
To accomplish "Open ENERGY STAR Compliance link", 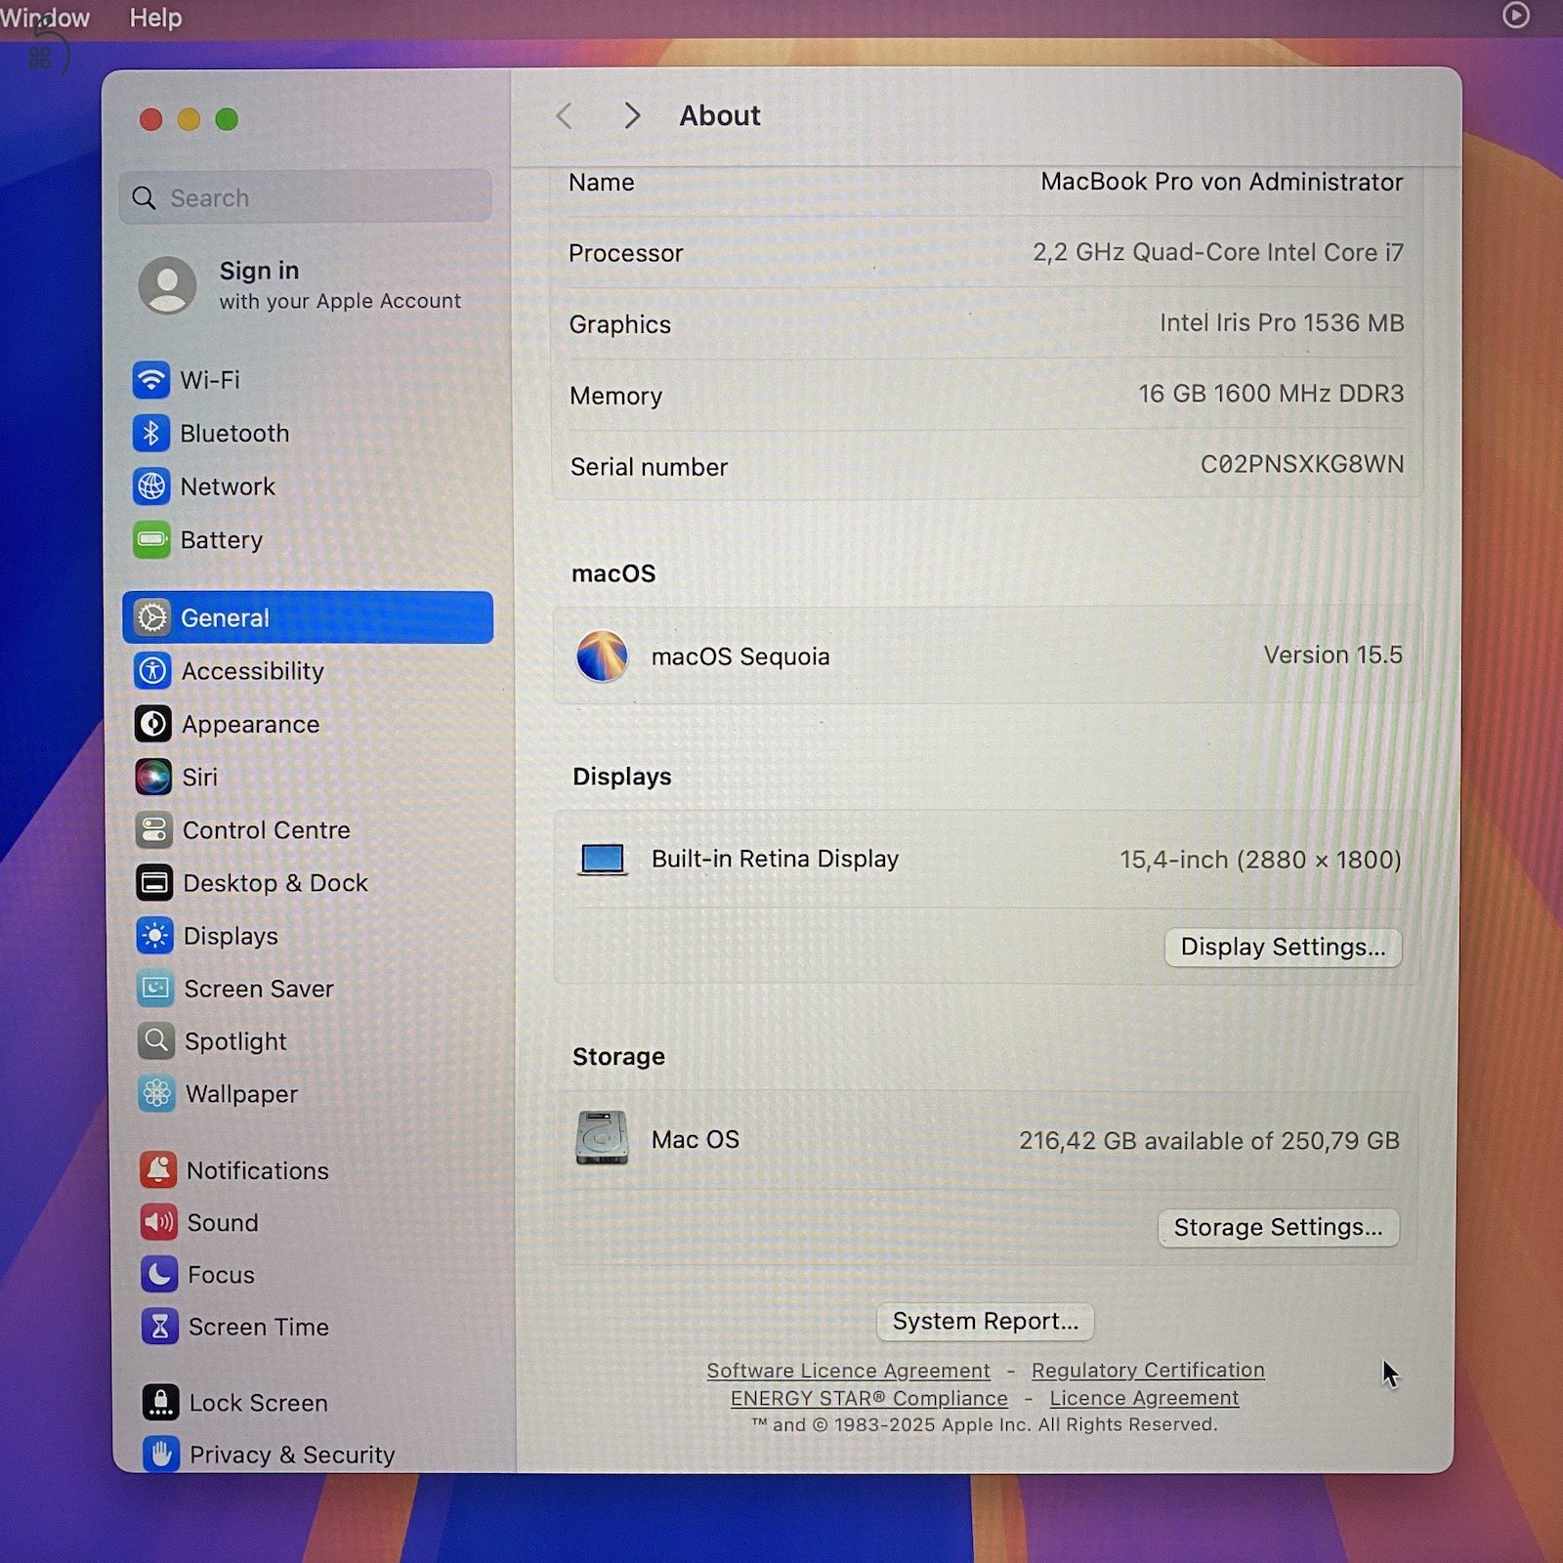I will pos(869,1398).
